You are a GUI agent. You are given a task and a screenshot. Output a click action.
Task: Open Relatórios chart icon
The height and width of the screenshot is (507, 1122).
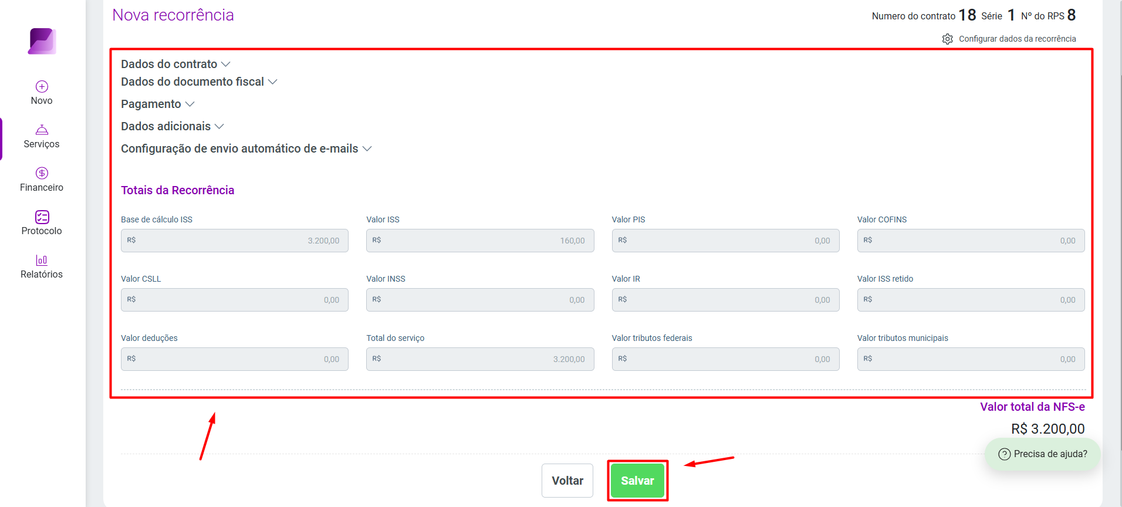pos(42,260)
